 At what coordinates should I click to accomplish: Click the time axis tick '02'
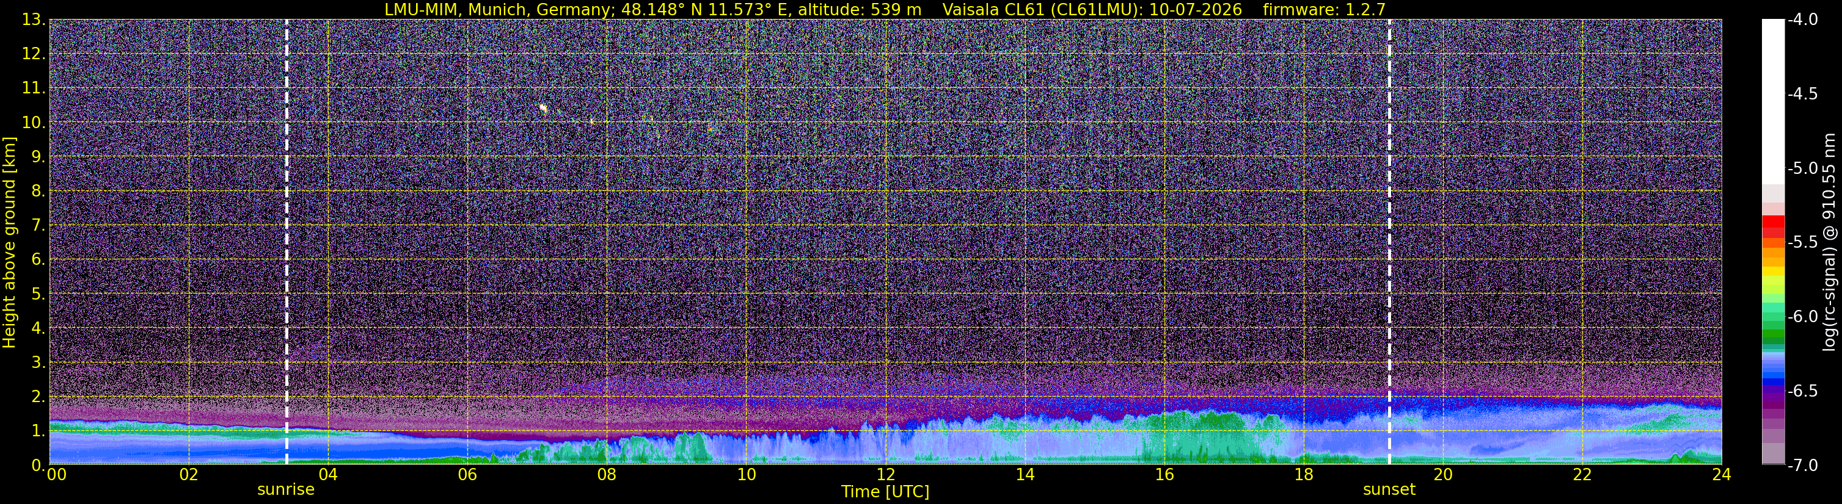coord(188,475)
